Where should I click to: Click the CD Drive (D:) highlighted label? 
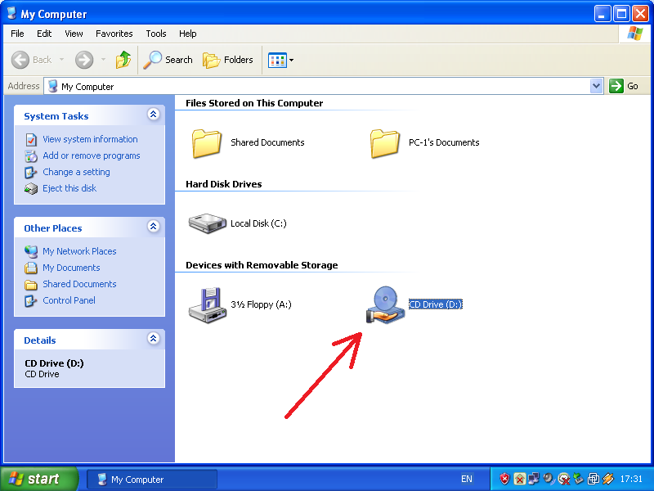(436, 304)
